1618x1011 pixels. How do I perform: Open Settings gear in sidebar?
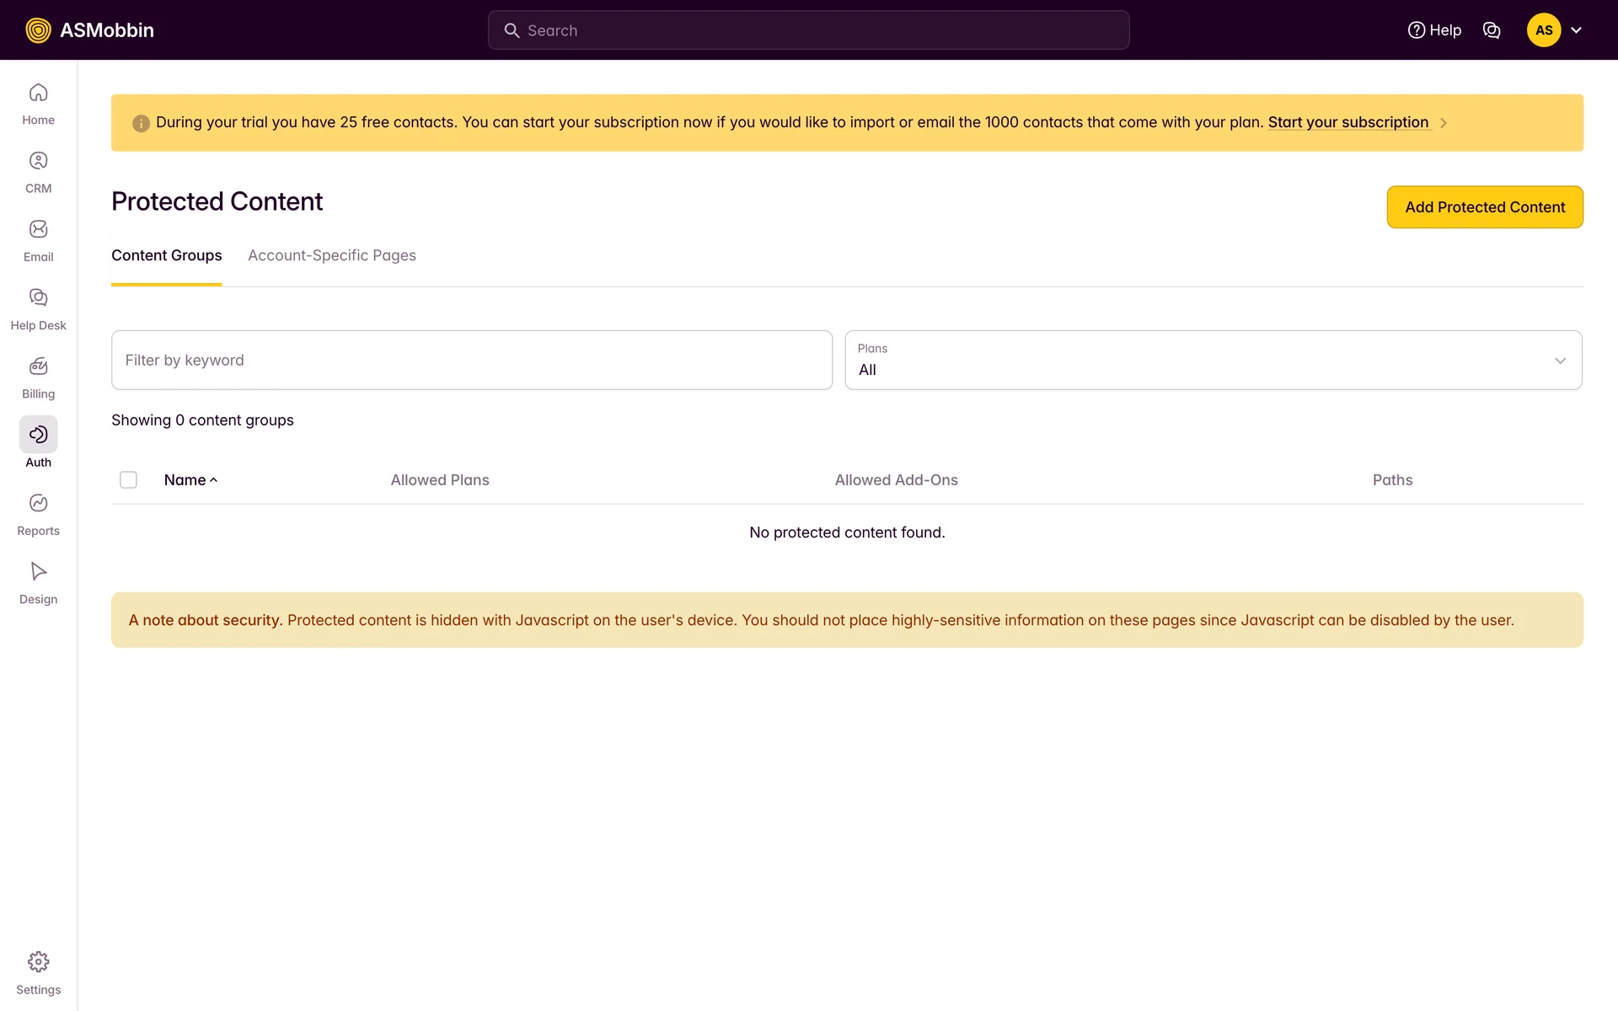[38, 973]
